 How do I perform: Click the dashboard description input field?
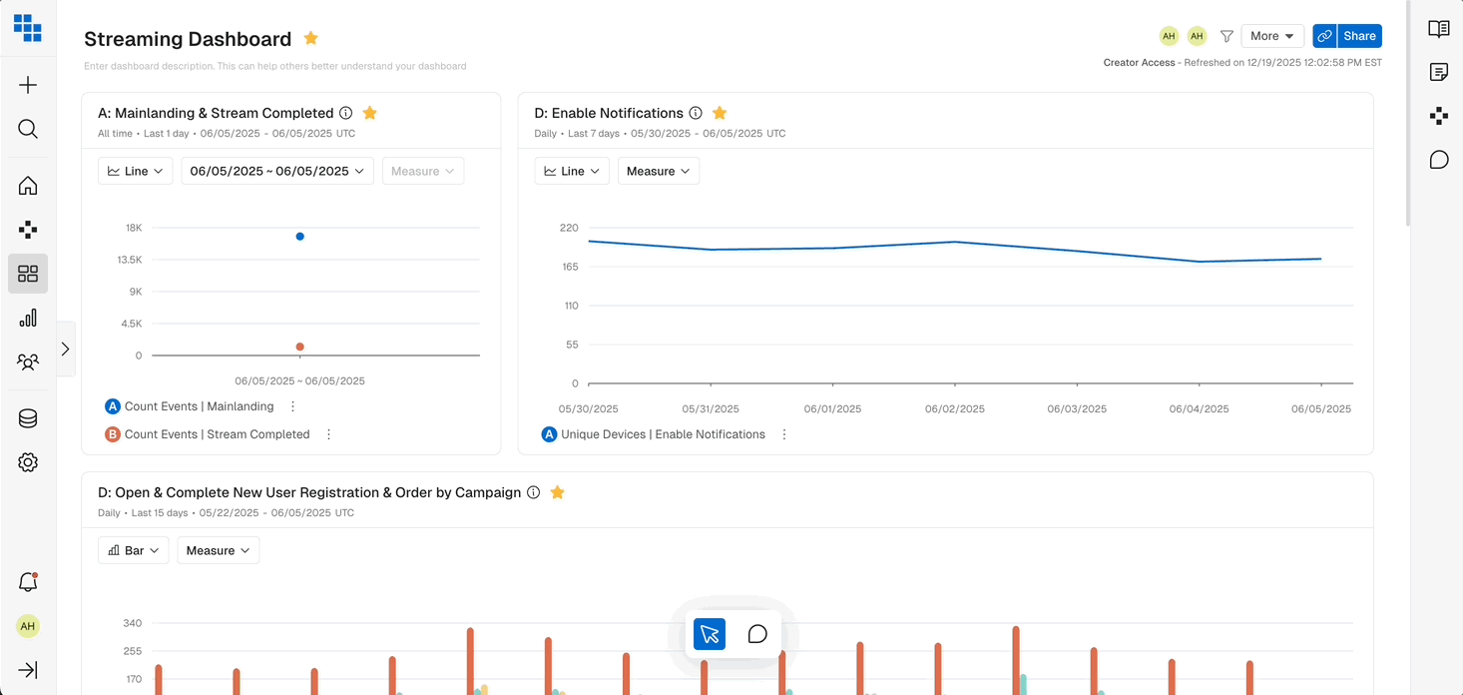(x=275, y=66)
